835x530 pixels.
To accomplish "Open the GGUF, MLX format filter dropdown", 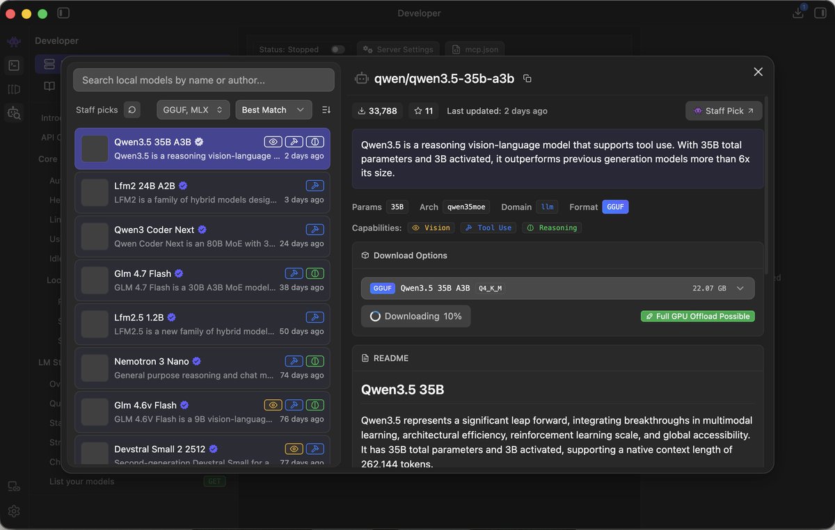I will point(193,110).
